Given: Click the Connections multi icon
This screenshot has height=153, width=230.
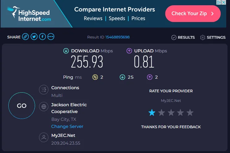Looking at the screenshot, I should 44,90.
